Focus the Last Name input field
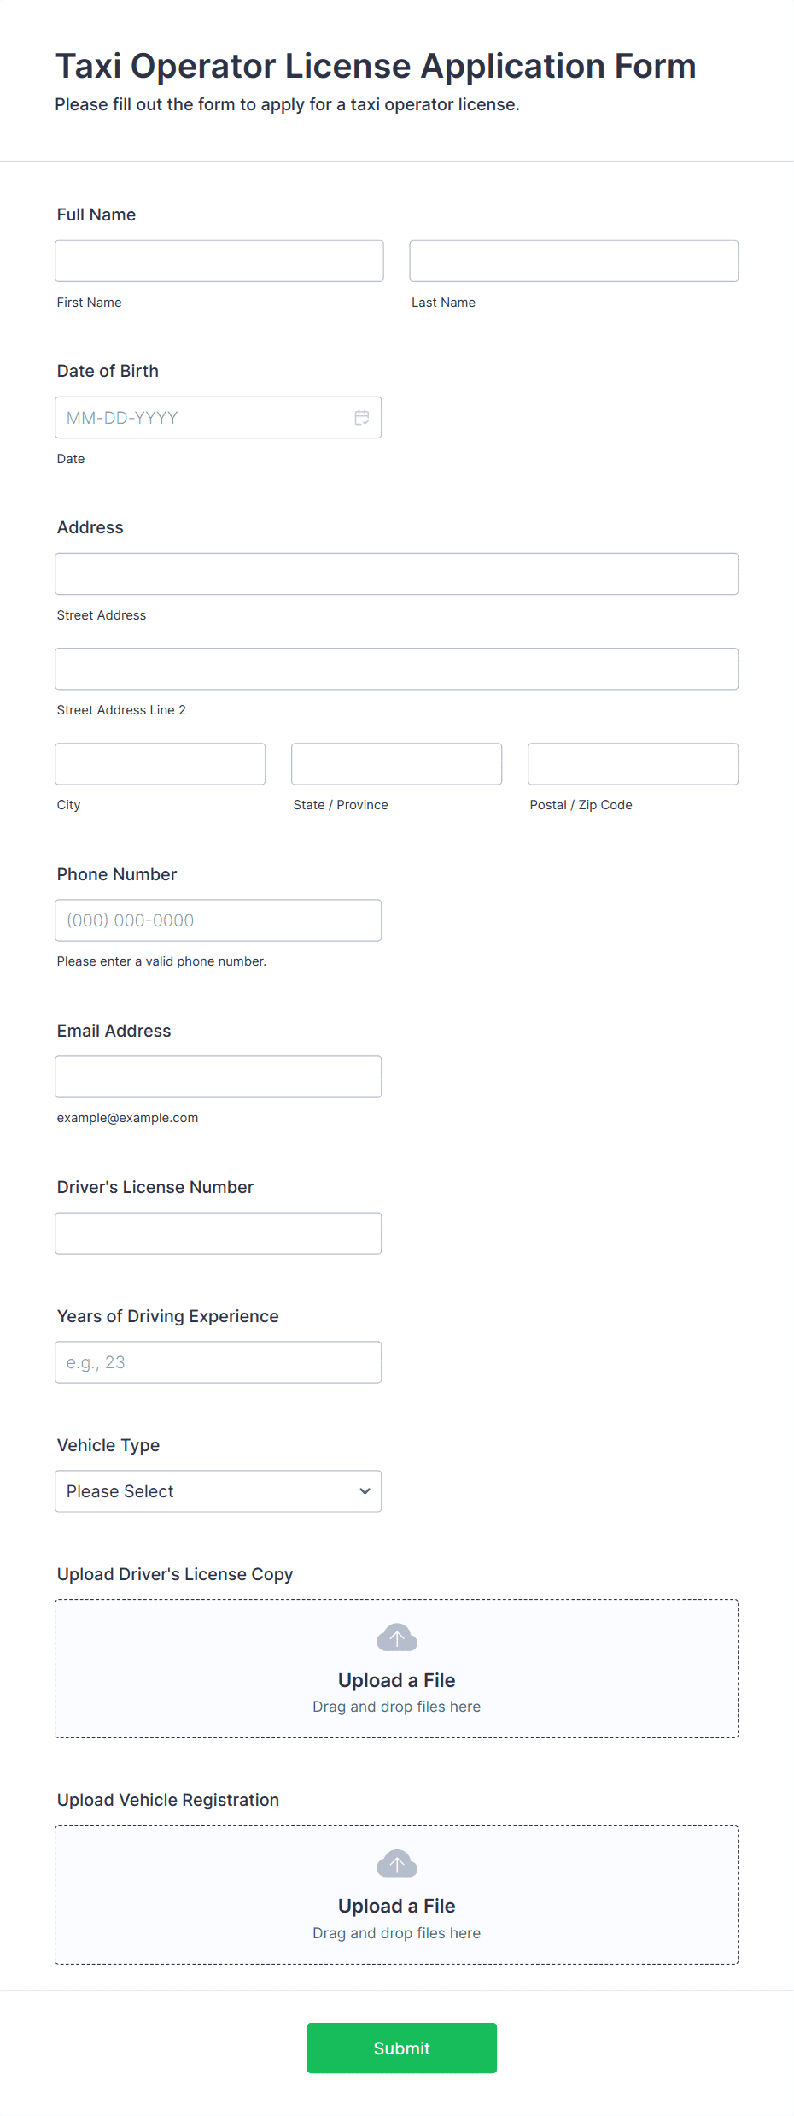Screen dimensions: 794x2116 click(574, 261)
